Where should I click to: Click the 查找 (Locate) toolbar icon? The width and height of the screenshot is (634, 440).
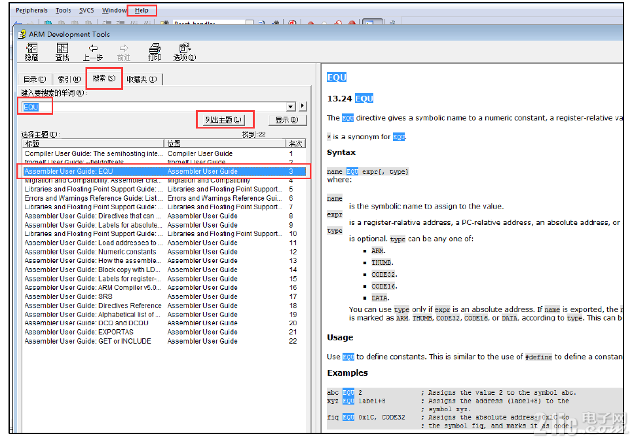tap(62, 52)
